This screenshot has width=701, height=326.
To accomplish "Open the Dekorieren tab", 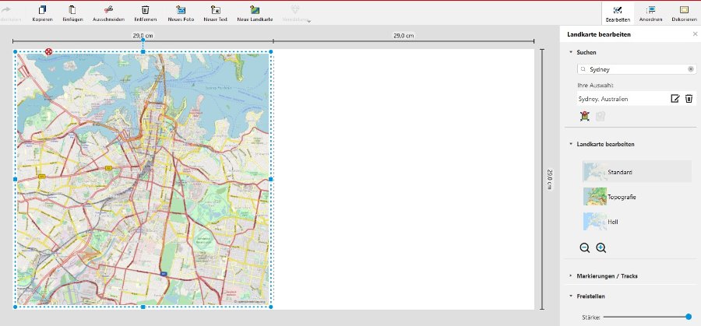I will (x=684, y=12).
